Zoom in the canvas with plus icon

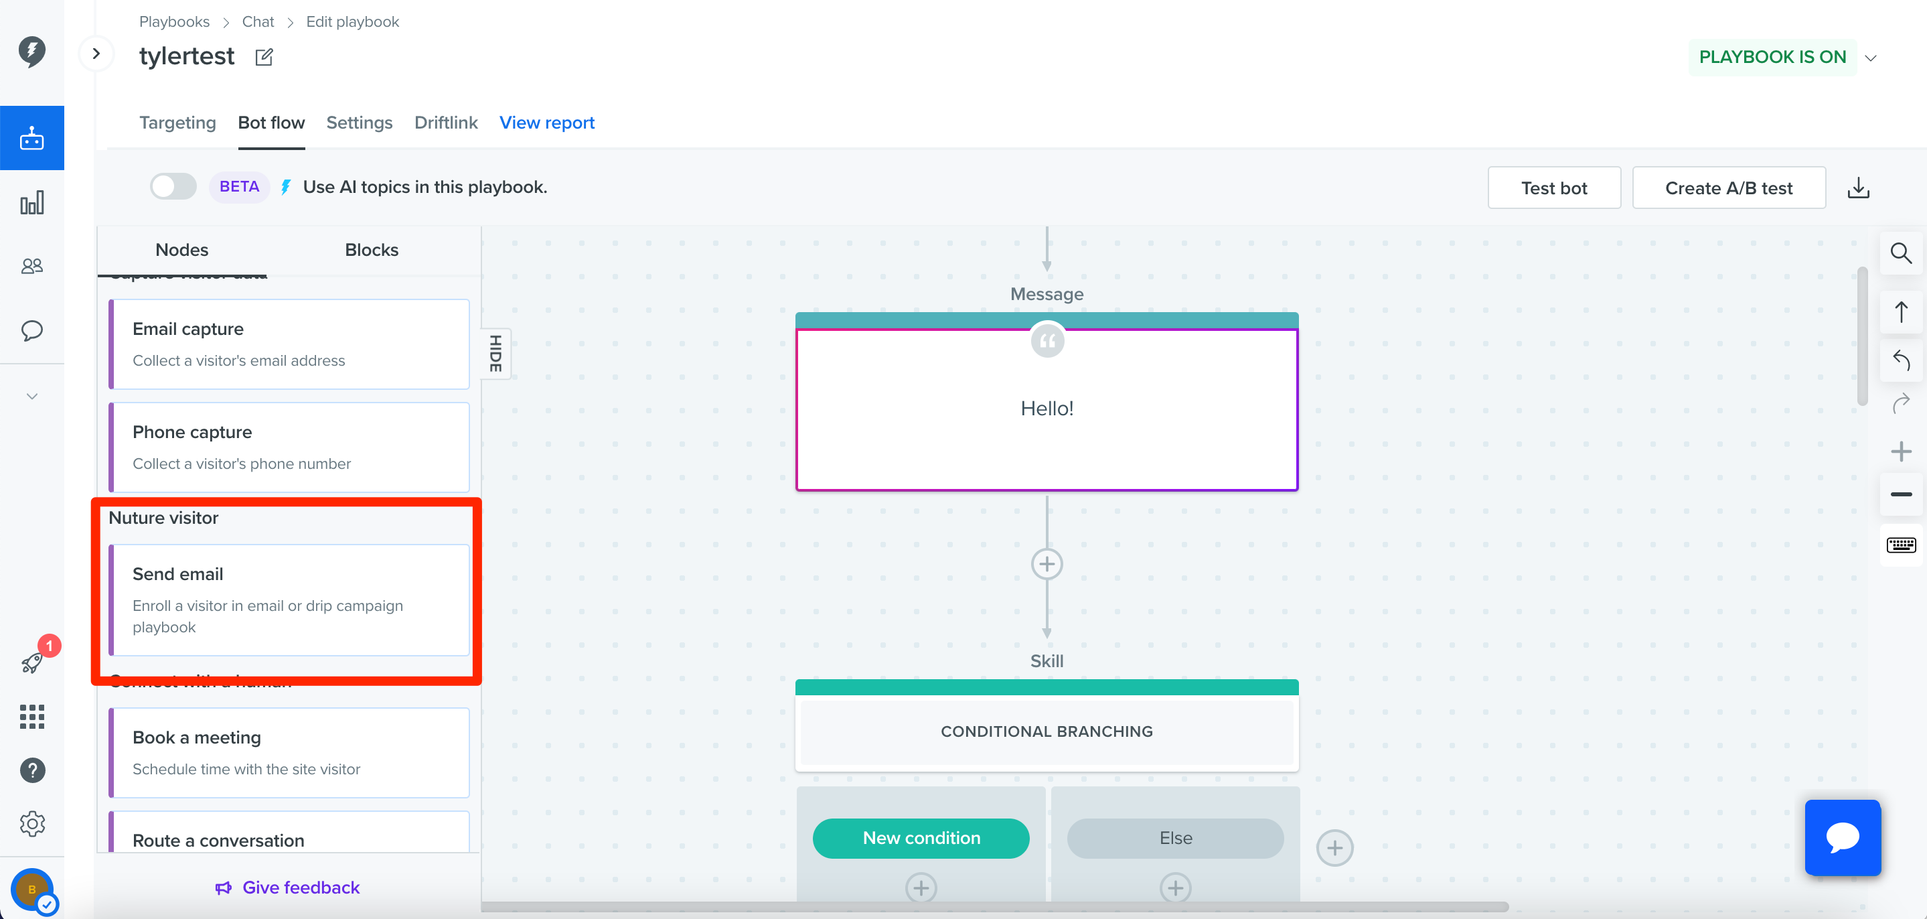[x=1901, y=451]
